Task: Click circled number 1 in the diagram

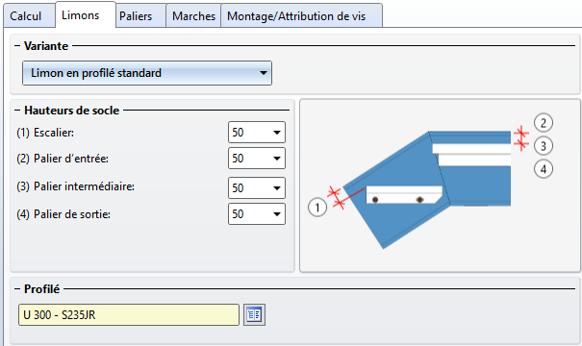Action: point(317,208)
